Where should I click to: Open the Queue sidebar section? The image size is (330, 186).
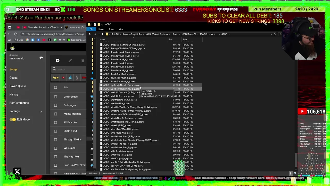pyautogui.click(x=13, y=78)
